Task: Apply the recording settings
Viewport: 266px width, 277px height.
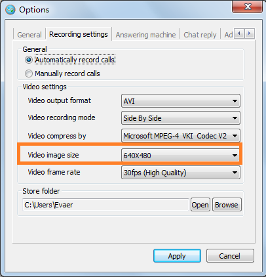Action: (x=177, y=256)
